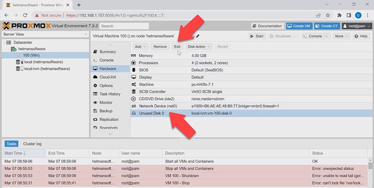
Task: Open the VM Console menu item
Action: (x=110, y=60)
